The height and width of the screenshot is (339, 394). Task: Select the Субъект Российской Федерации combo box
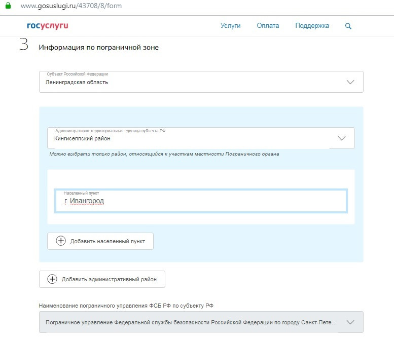coord(201,82)
